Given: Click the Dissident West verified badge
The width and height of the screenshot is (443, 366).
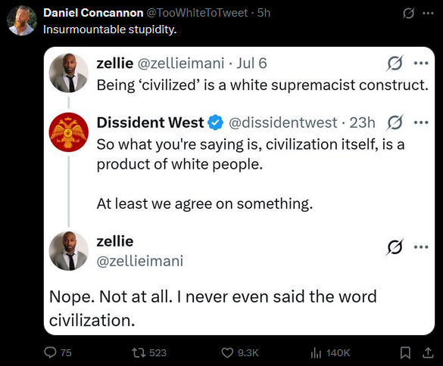Looking at the screenshot, I should pos(216,123).
